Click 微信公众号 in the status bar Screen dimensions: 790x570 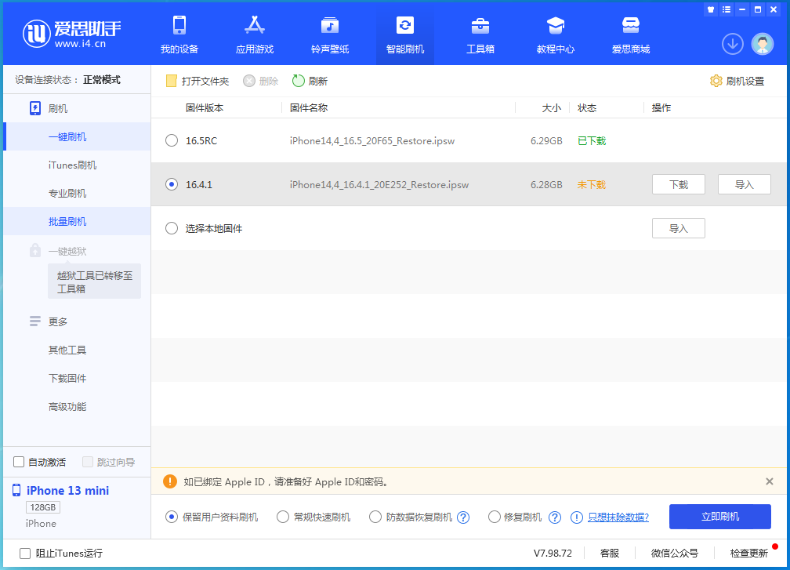click(675, 554)
